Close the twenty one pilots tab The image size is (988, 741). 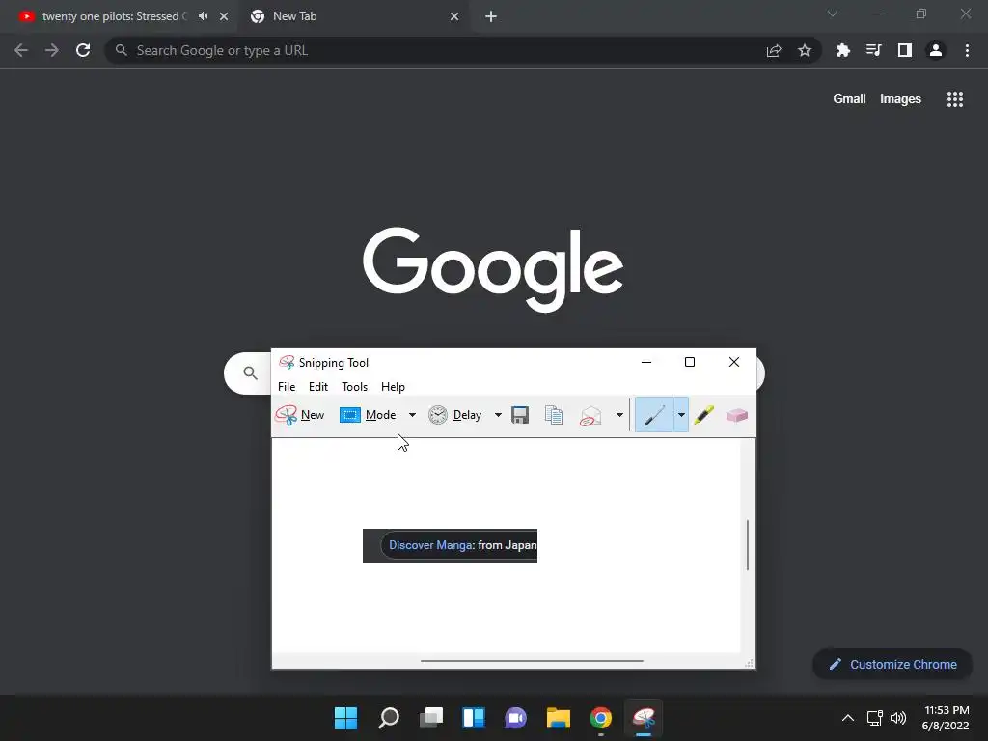(224, 16)
